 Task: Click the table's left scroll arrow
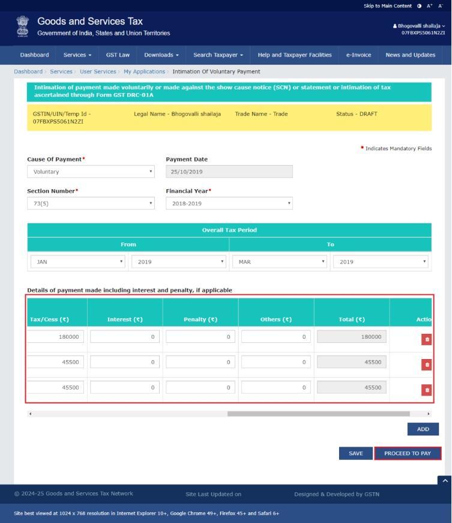(31, 414)
